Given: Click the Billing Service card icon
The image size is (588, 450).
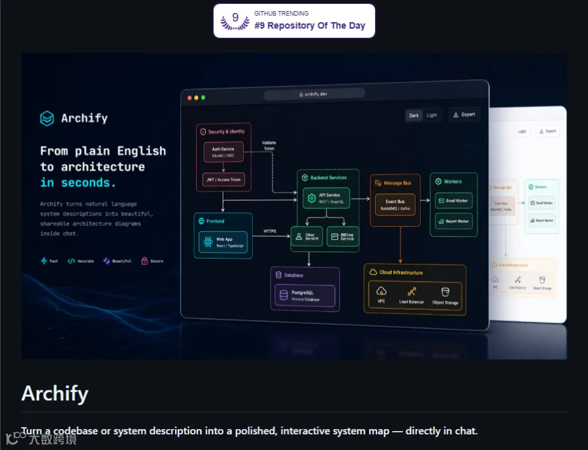Looking at the screenshot, I should point(335,236).
